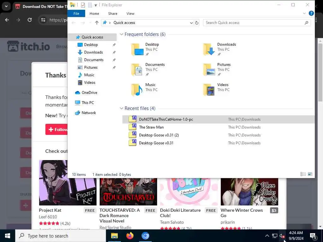Click the back navigation arrow in File Explorer
This screenshot has height=242, width=323.
coord(73,23)
